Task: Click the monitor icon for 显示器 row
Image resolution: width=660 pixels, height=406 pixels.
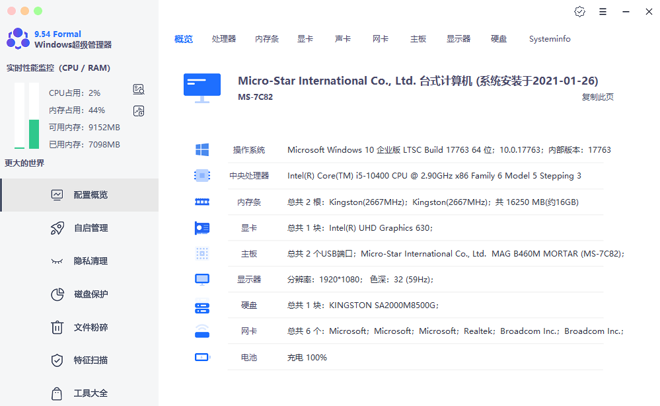Action: pyautogui.click(x=202, y=279)
